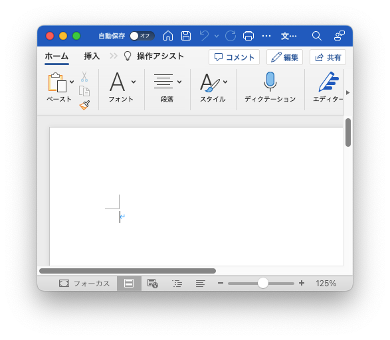This screenshot has height=340, width=390.
Task: Expand the 段落 dropdown arrow
Action: pyautogui.click(x=179, y=82)
